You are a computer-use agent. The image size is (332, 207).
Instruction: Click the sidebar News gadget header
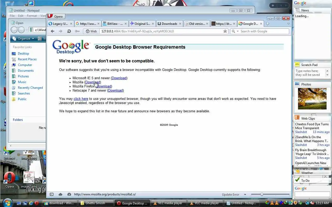pyautogui.click(x=312, y=10)
